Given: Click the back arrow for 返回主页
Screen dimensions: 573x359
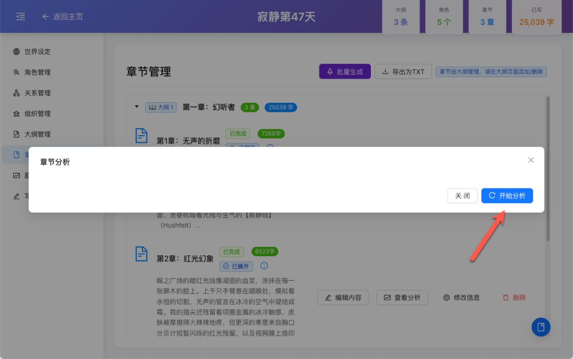Looking at the screenshot, I should pos(46,16).
